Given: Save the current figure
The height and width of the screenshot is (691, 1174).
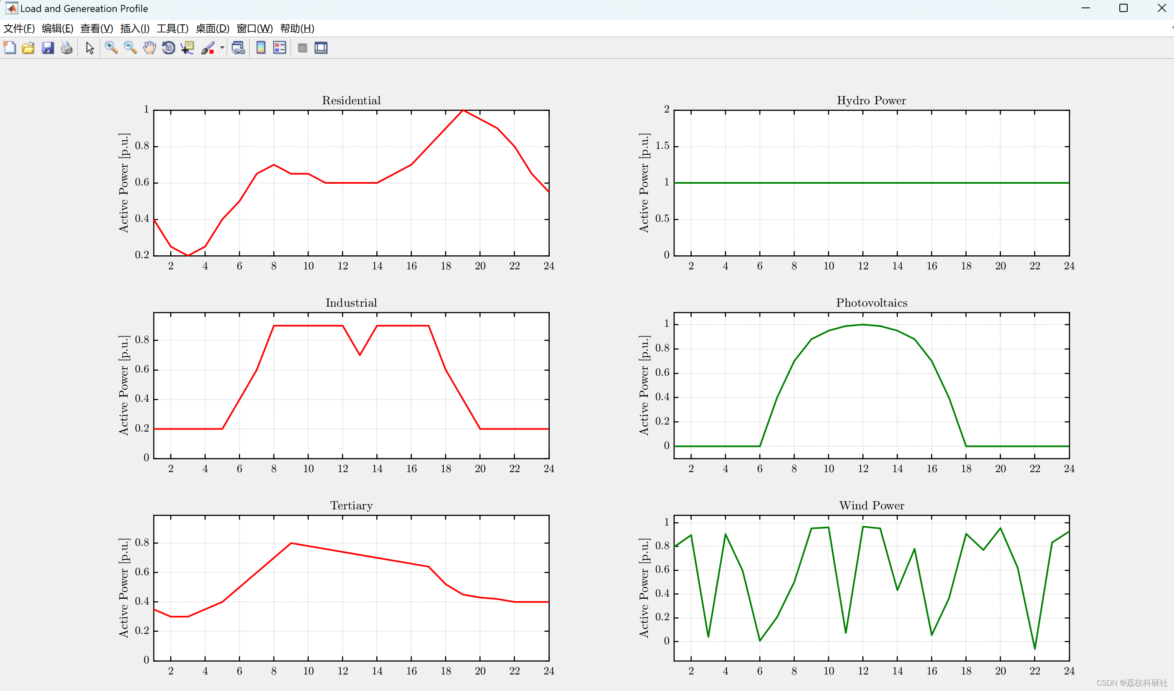Looking at the screenshot, I should tap(48, 48).
